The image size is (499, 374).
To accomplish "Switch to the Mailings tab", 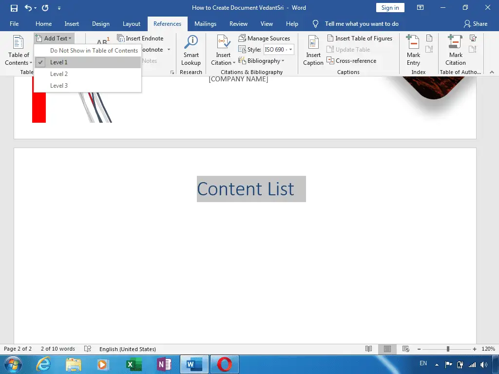I will (205, 24).
